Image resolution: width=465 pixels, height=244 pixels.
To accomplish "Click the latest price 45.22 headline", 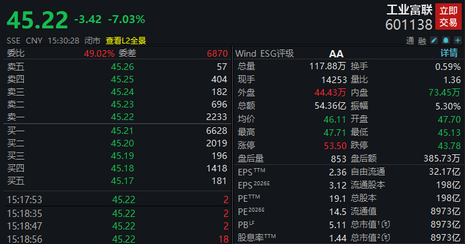I will point(38,20).
